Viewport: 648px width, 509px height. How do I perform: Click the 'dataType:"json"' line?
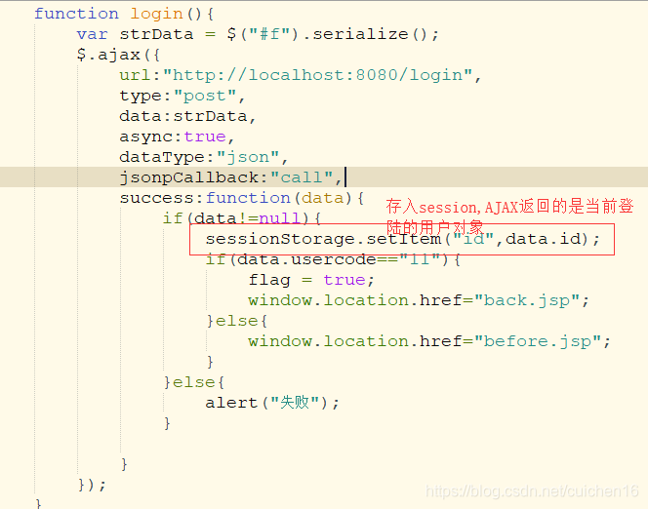coord(203,157)
